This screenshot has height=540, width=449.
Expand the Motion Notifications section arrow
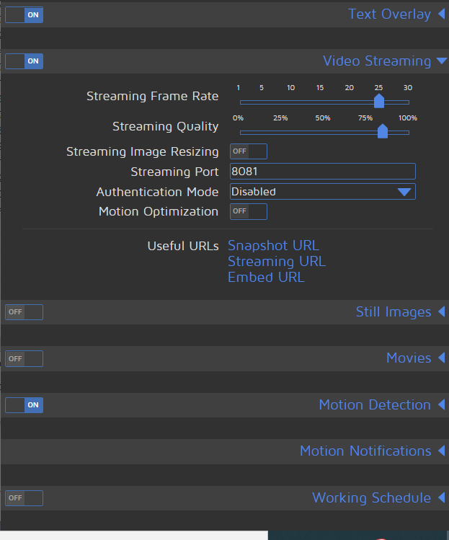click(x=441, y=451)
